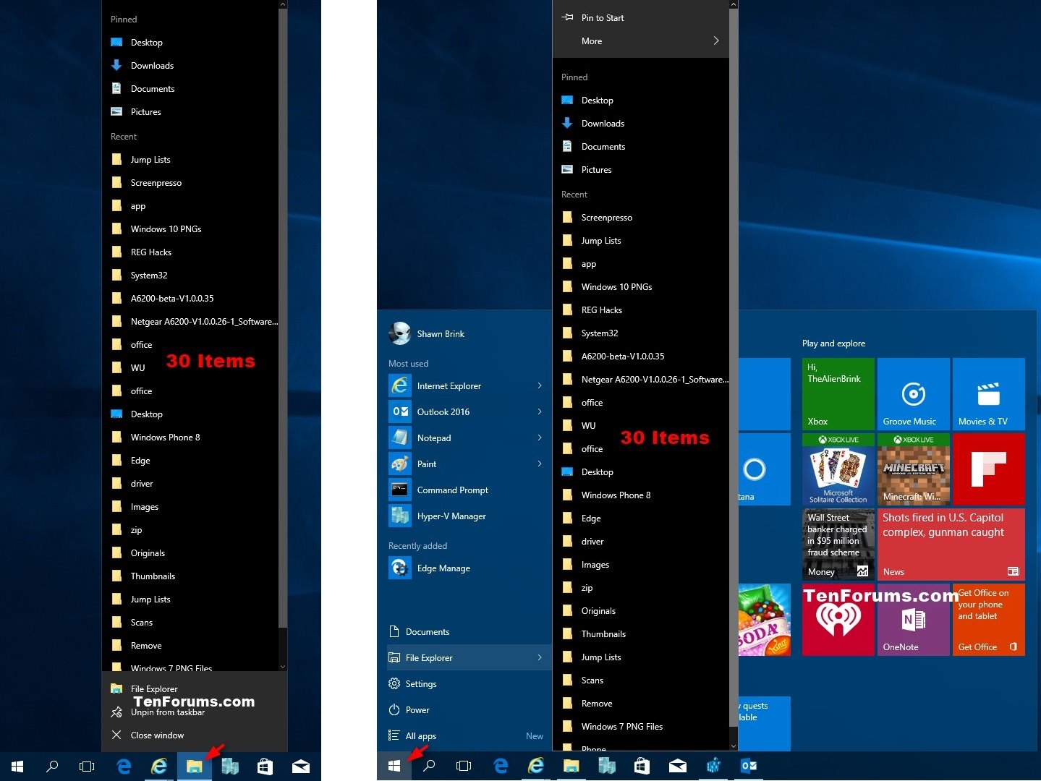Image resolution: width=1041 pixels, height=781 pixels.
Task: Open Windows Phone 8 in left jump list
Action: coord(190,438)
